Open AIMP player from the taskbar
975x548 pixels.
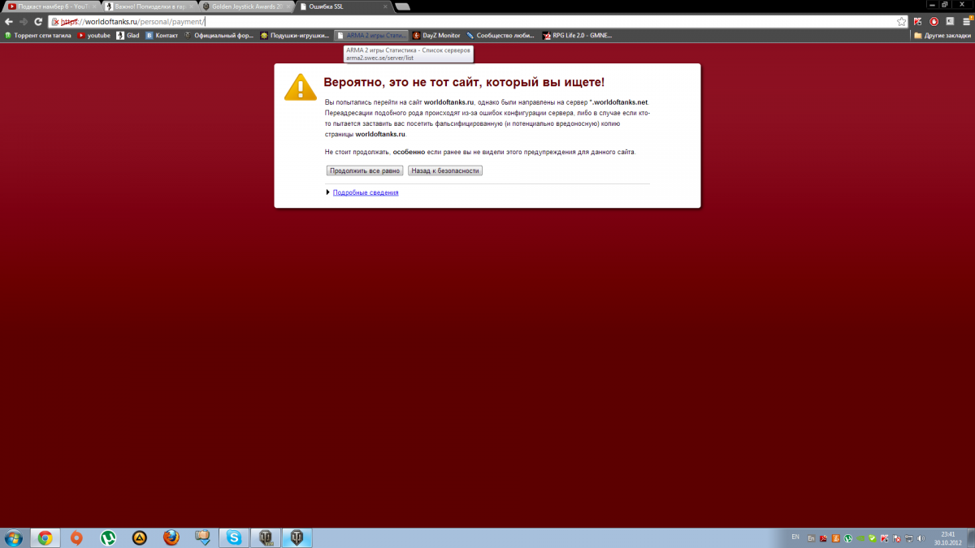tap(140, 537)
